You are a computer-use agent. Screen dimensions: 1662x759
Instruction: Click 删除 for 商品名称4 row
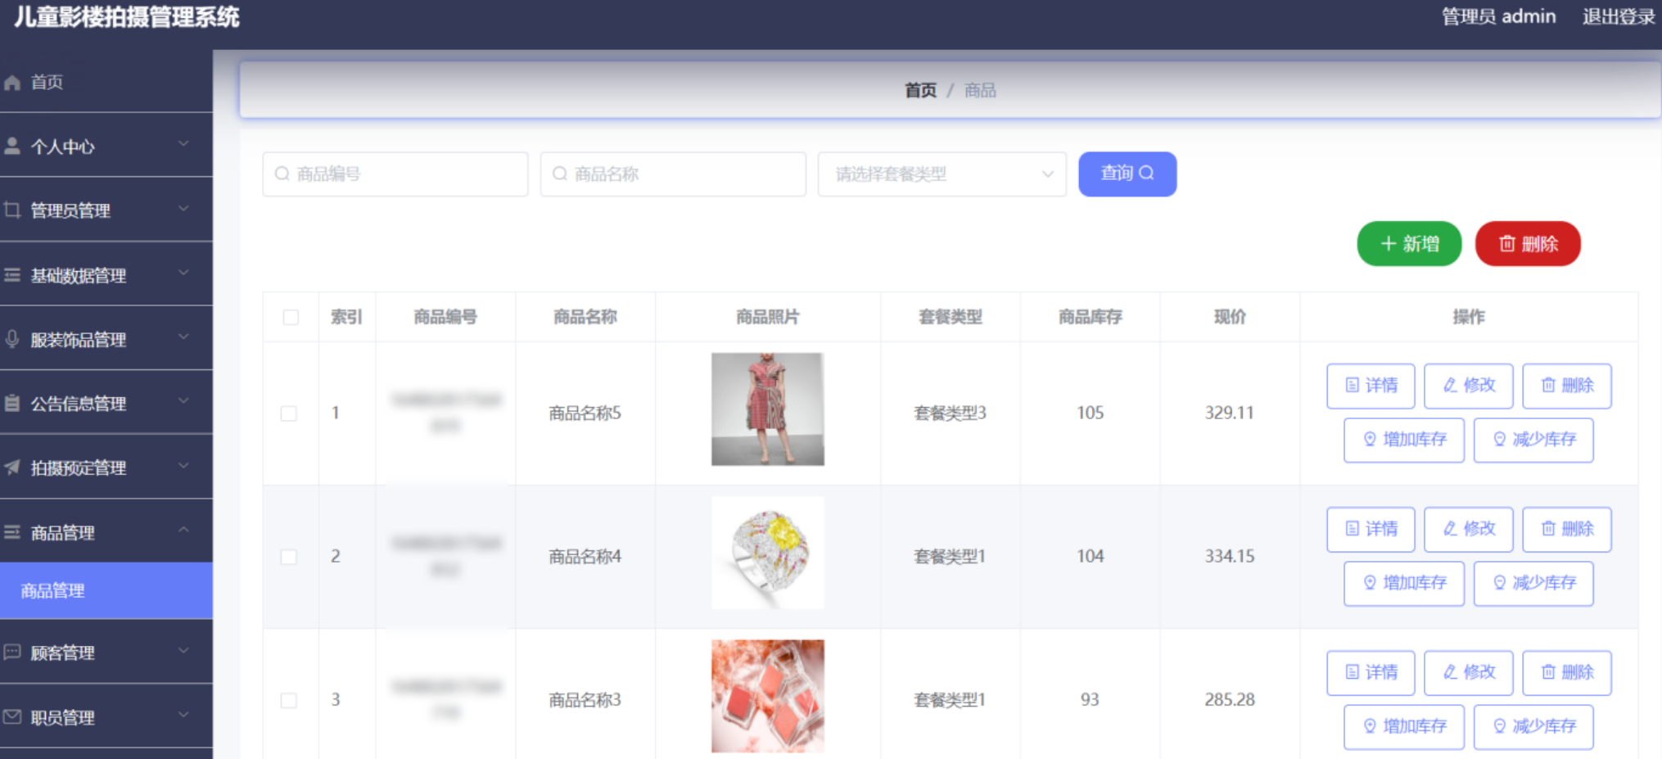click(1567, 529)
